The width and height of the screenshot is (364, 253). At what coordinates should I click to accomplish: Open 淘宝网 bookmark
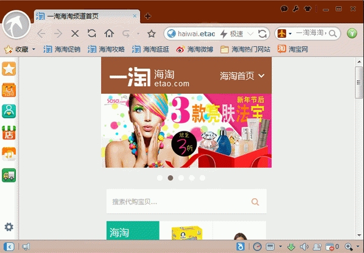[x=293, y=49]
